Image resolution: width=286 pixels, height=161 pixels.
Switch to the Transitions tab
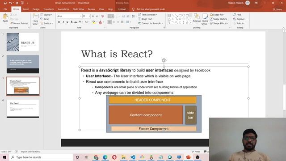click(49, 9)
